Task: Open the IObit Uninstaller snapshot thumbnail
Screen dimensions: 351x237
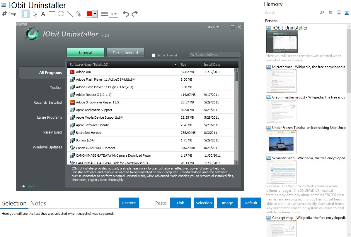Action: (x=282, y=42)
